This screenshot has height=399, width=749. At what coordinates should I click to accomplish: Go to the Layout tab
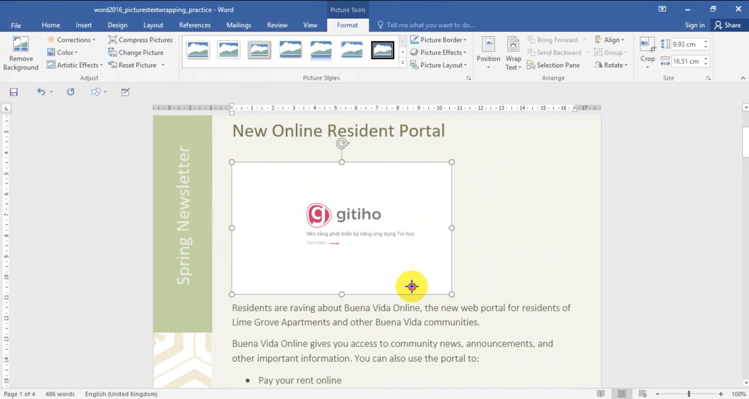pyautogui.click(x=154, y=25)
